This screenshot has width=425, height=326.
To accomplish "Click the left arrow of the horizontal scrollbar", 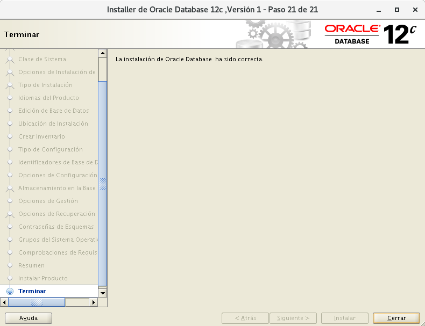I will (x=4, y=302).
